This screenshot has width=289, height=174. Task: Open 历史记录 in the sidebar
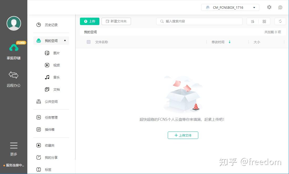click(51, 25)
